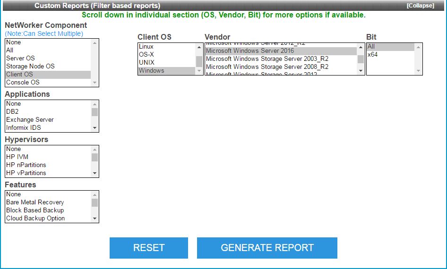
Task: Select None in Features list
Action: 48,194
